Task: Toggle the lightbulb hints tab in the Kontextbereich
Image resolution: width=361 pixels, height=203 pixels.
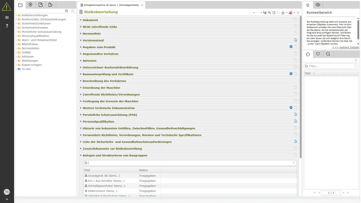Action: coord(307,5)
